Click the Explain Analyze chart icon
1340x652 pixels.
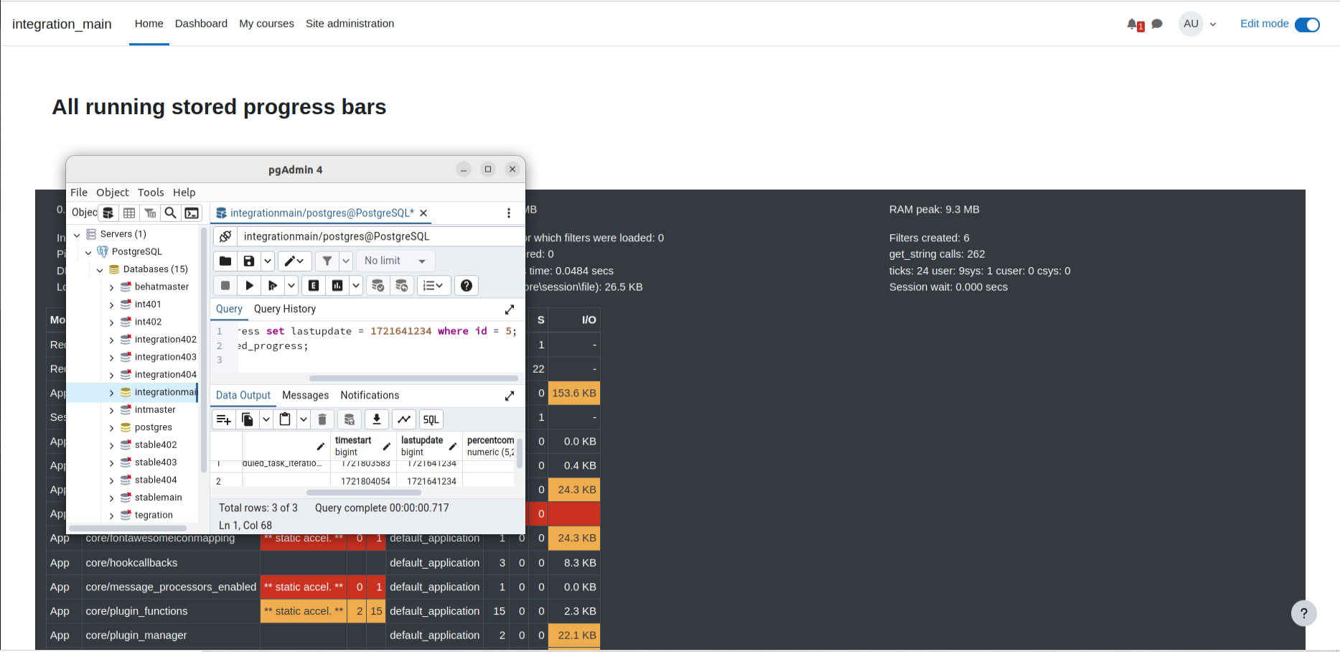tap(337, 285)
